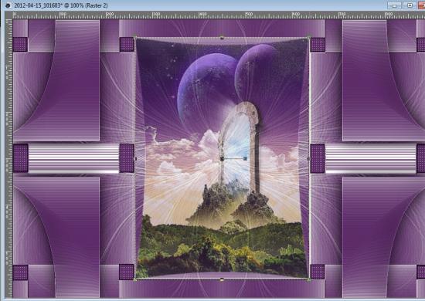425x301 pixels.
Task: Maximize the image document window
Action: [410, 5]
